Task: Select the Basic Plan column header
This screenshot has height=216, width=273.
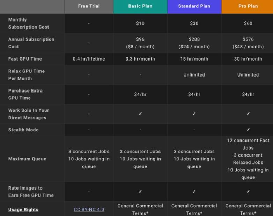Action: (140, 6)
